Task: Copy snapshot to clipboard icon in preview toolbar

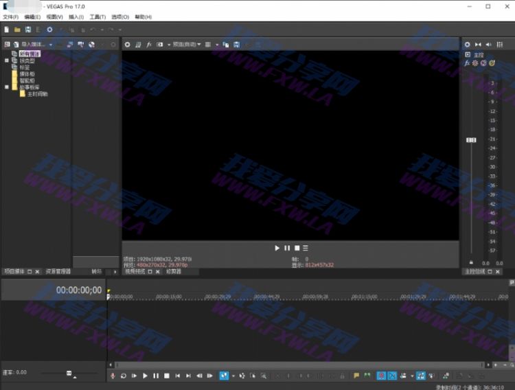Action: pos(226,45)
